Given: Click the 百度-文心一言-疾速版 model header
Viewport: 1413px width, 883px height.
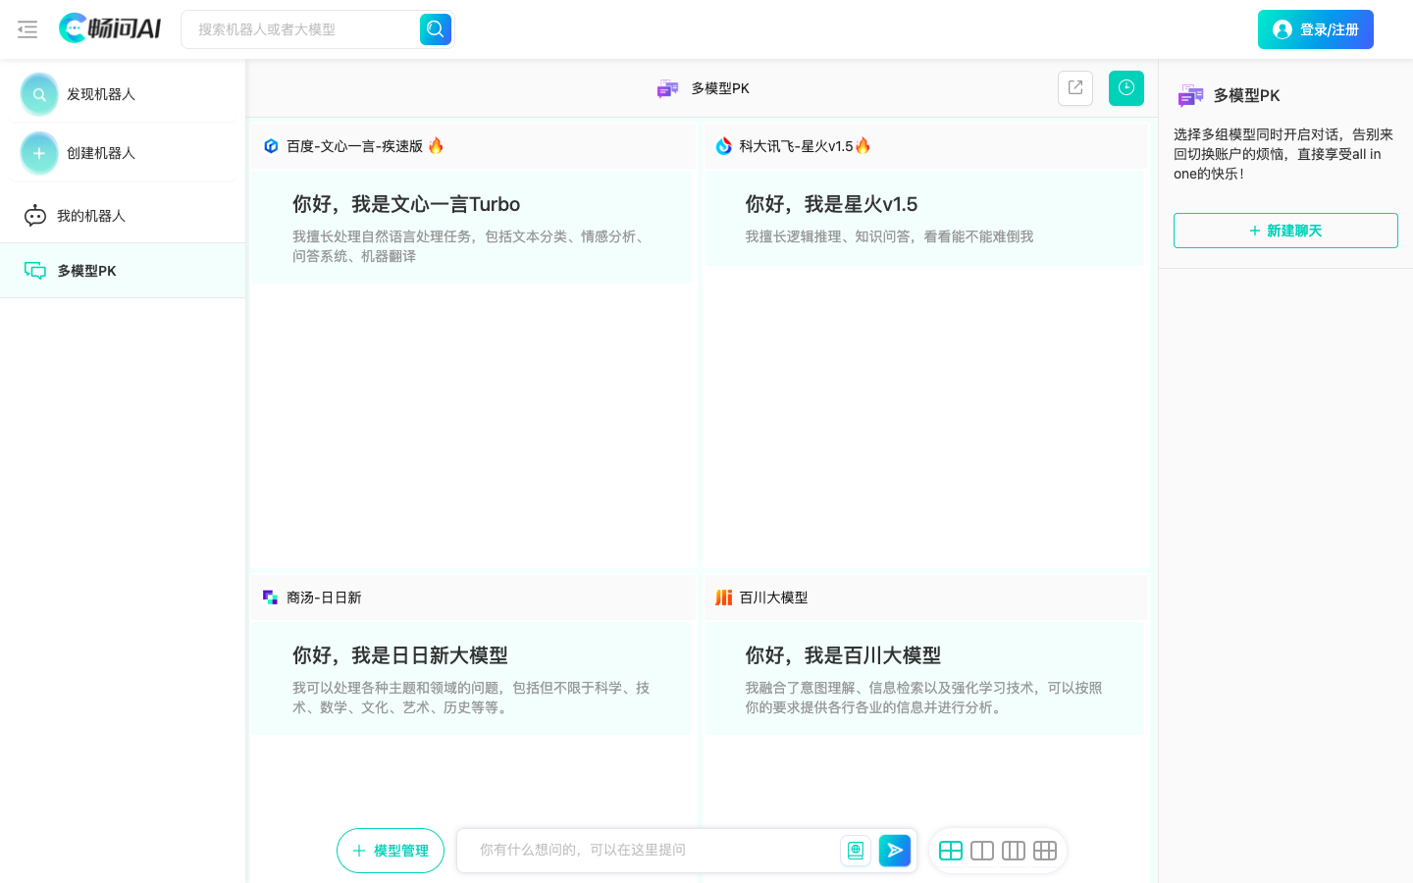Looking at the screenshot, I should coord(473,146).
